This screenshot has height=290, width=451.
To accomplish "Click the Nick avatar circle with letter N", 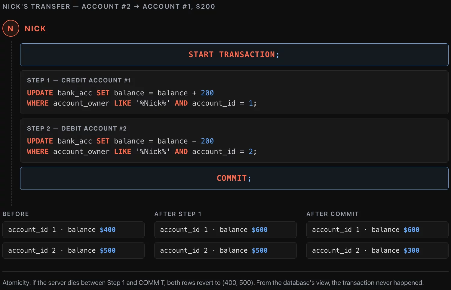I will coord(11,29).
